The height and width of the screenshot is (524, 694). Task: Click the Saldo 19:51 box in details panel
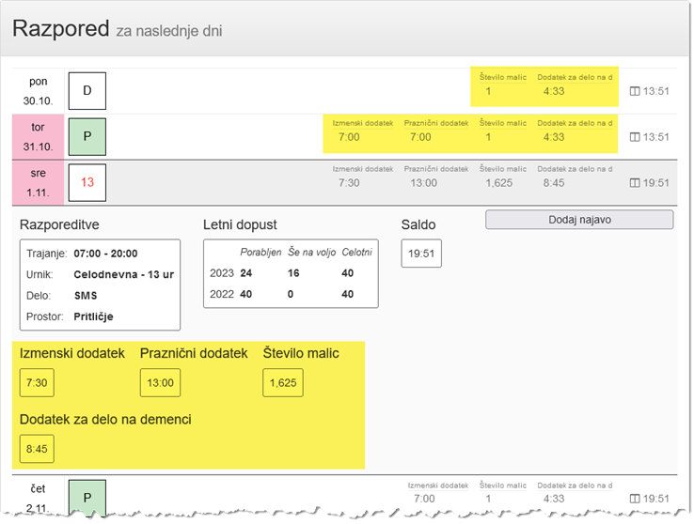420,254
